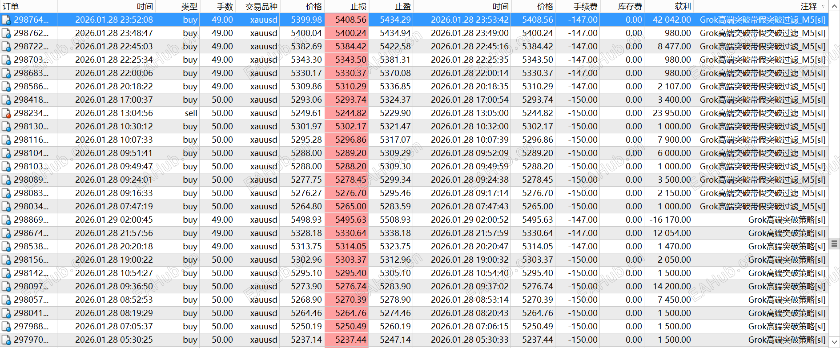Sort by the 手数 column header
The width and height of the screenshot is (840, 348).
[217, 6]
